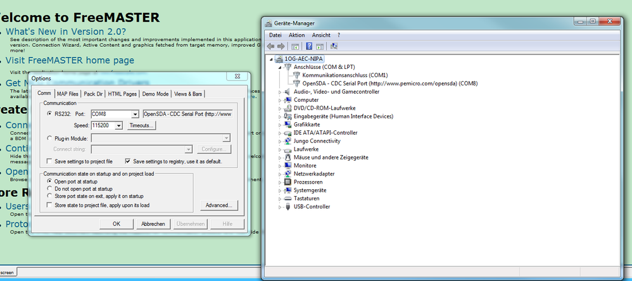Click the OpenSDA port description field
Image resolution: width=632 pixels, height=281 pixels.
(187, 114)
